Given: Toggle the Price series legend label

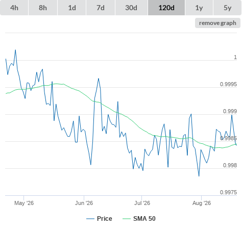Looking at the screenshot, I should 105,219.
